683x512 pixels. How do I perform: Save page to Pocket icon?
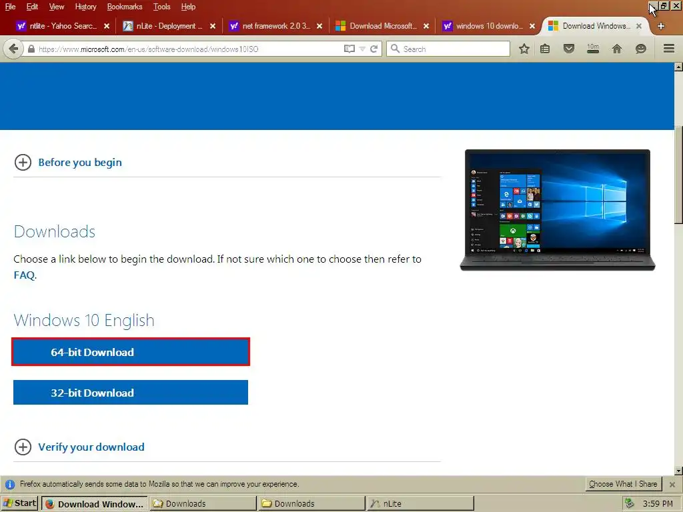tap(569, 48)
